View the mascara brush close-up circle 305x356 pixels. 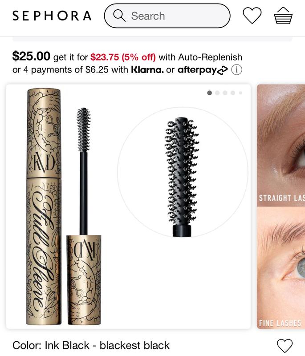click(183, 172)
